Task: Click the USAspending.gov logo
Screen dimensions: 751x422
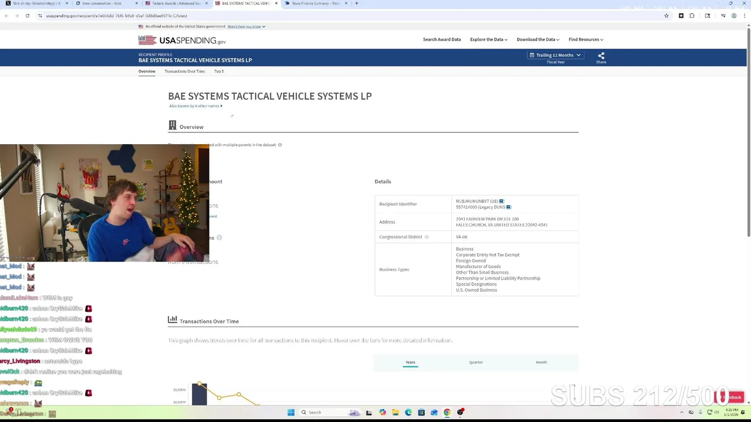Action: click(x=182, y=40)
